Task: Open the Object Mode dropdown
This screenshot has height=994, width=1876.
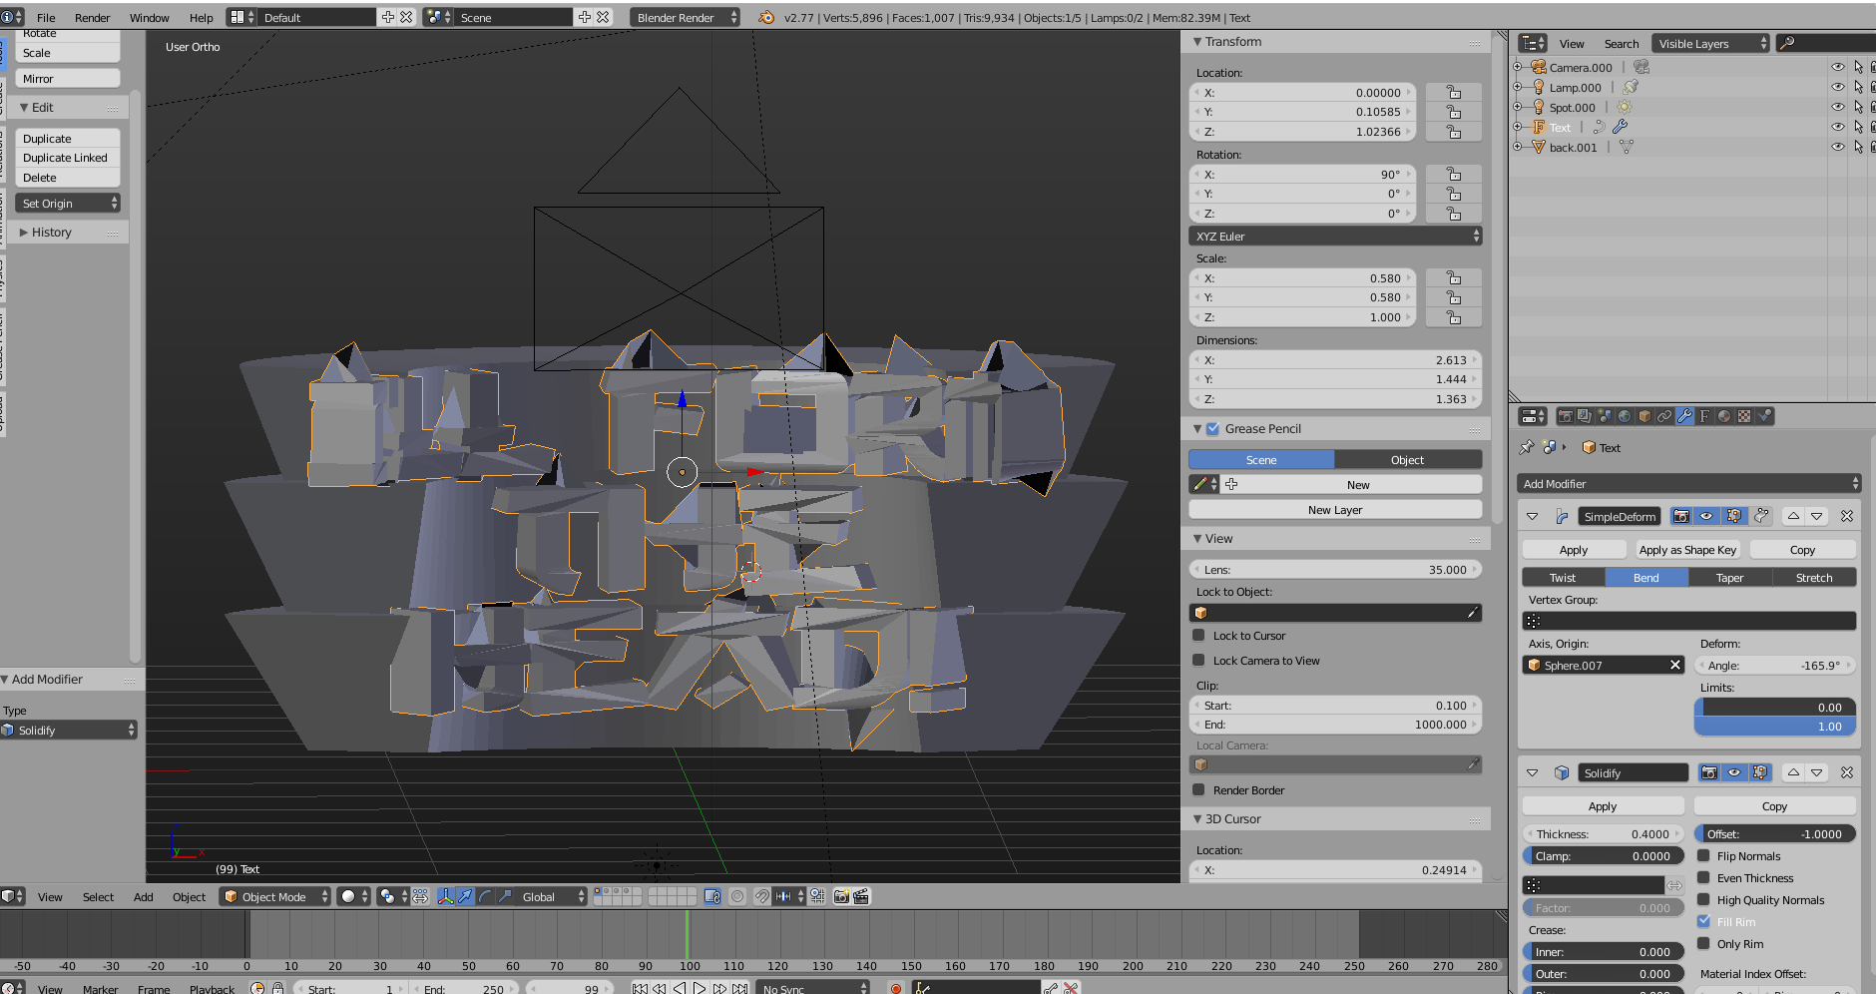Action: tap(275, 896)
